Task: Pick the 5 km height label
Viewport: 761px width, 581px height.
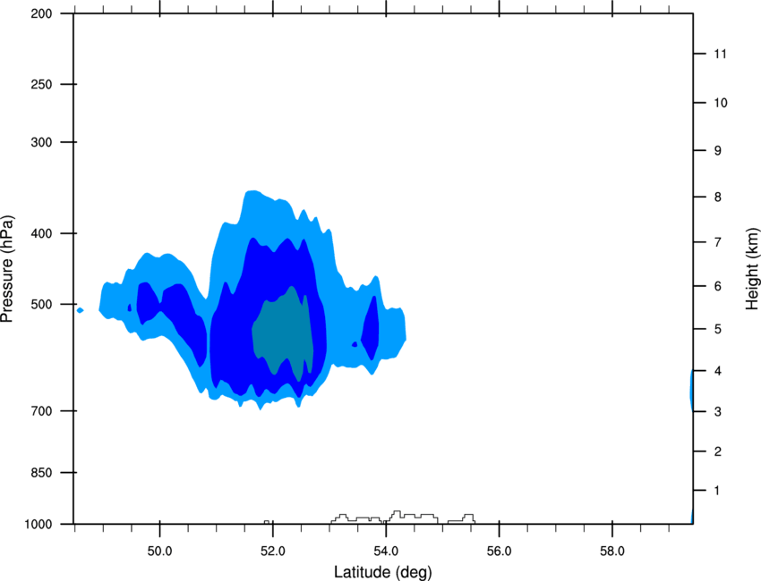Action: 718,329
